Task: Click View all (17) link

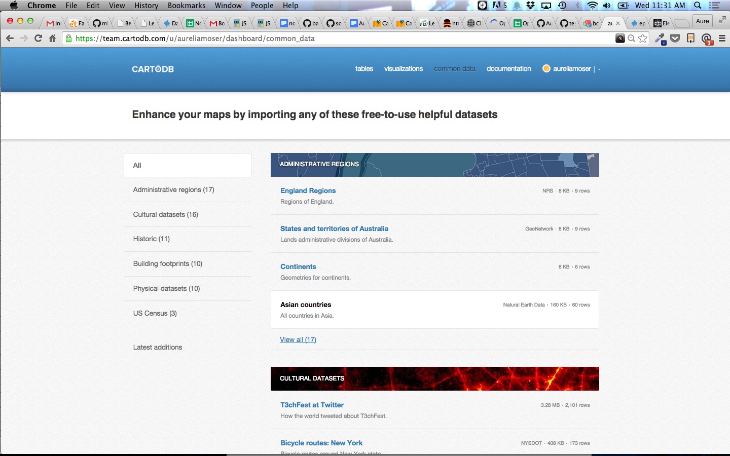Action: 298,339
